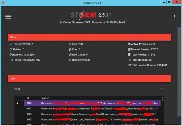Click 'Tested: 2123807' stat
Viewport: 182px width, 125px height.
tap(23, 44)
